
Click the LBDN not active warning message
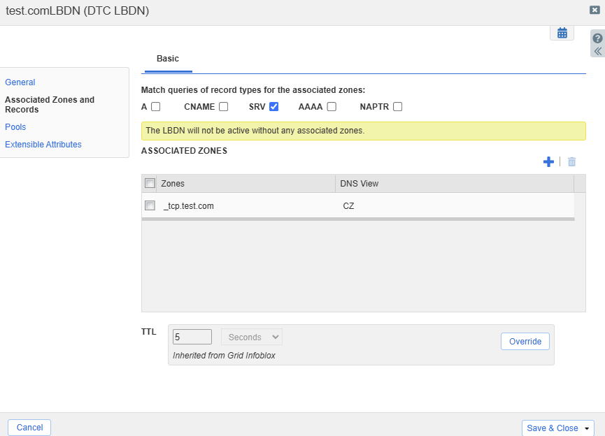(x=364, y=131)
